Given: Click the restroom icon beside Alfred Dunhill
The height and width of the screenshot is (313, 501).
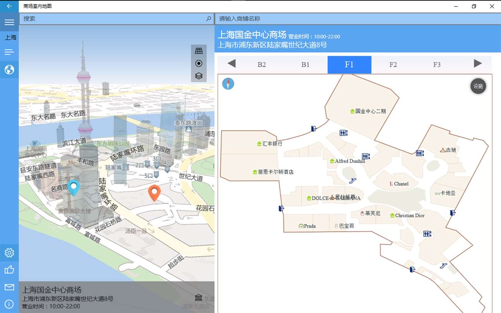Looking at the screenshot, I should click(366, 156).
